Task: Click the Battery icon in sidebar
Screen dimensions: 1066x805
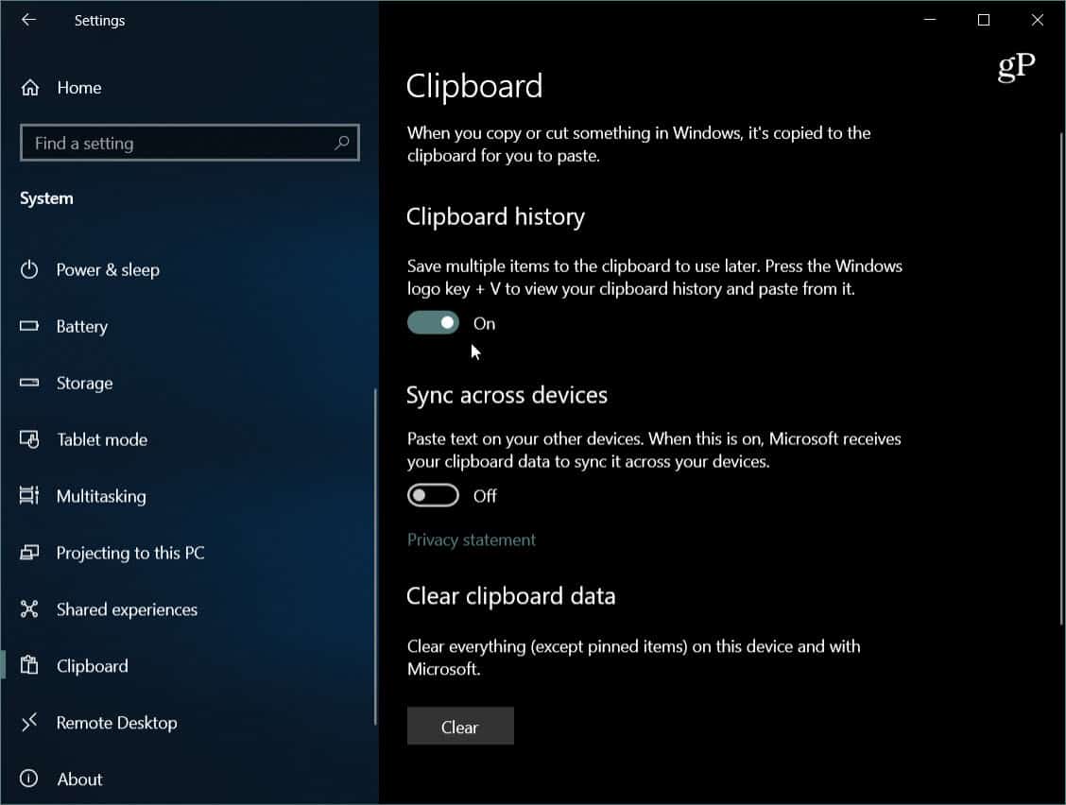Action: click(29, 326)
